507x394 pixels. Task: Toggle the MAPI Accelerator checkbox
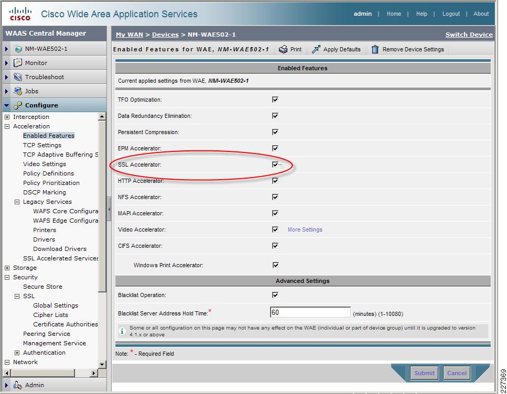click(275, 213)
